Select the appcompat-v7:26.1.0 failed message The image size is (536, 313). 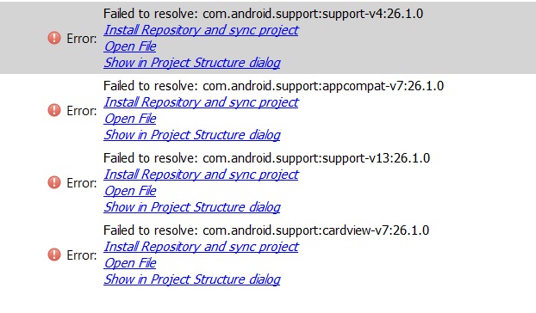273,86
